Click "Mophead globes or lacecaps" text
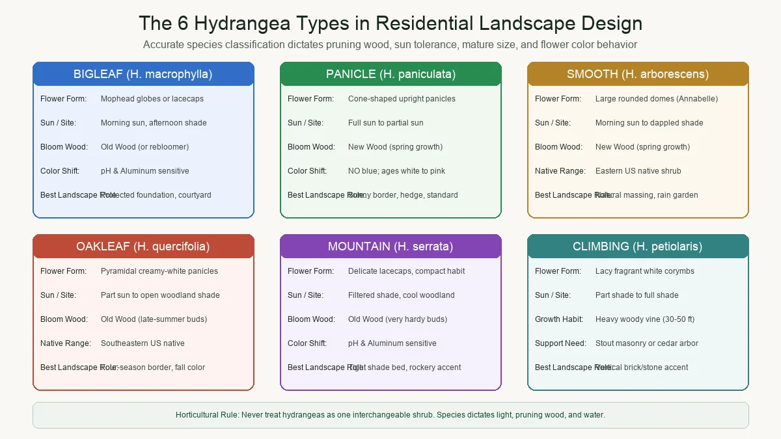 [152, 99]
